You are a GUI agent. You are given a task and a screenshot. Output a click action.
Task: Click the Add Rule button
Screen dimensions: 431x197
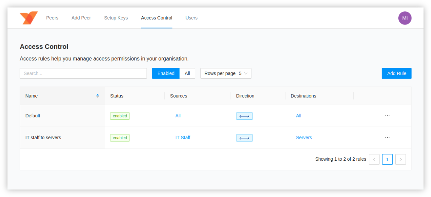(x=396, y=73)
